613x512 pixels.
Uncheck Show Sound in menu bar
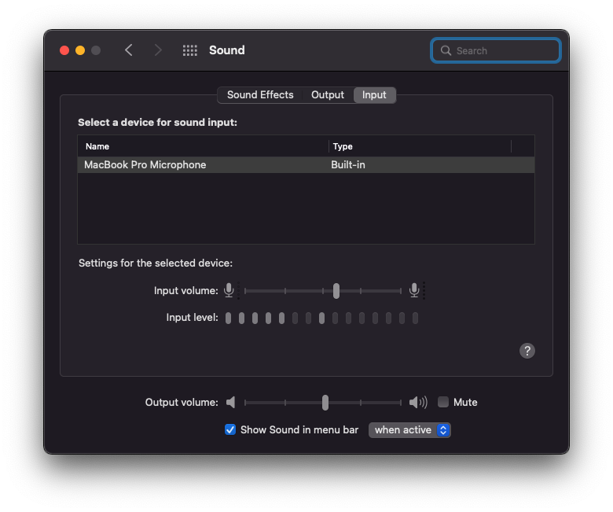230,429
